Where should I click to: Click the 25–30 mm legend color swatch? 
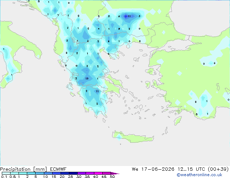pyautogui.click(x=73, y=173)
